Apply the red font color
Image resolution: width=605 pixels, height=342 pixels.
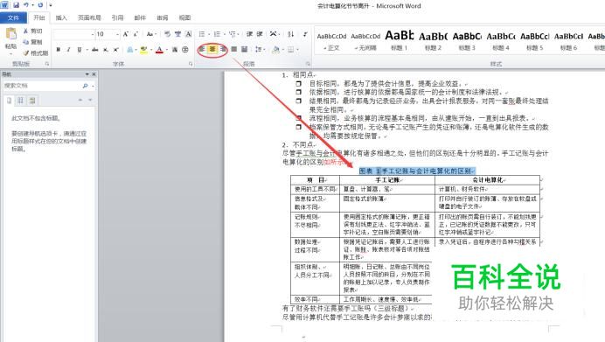coord(159,49)
